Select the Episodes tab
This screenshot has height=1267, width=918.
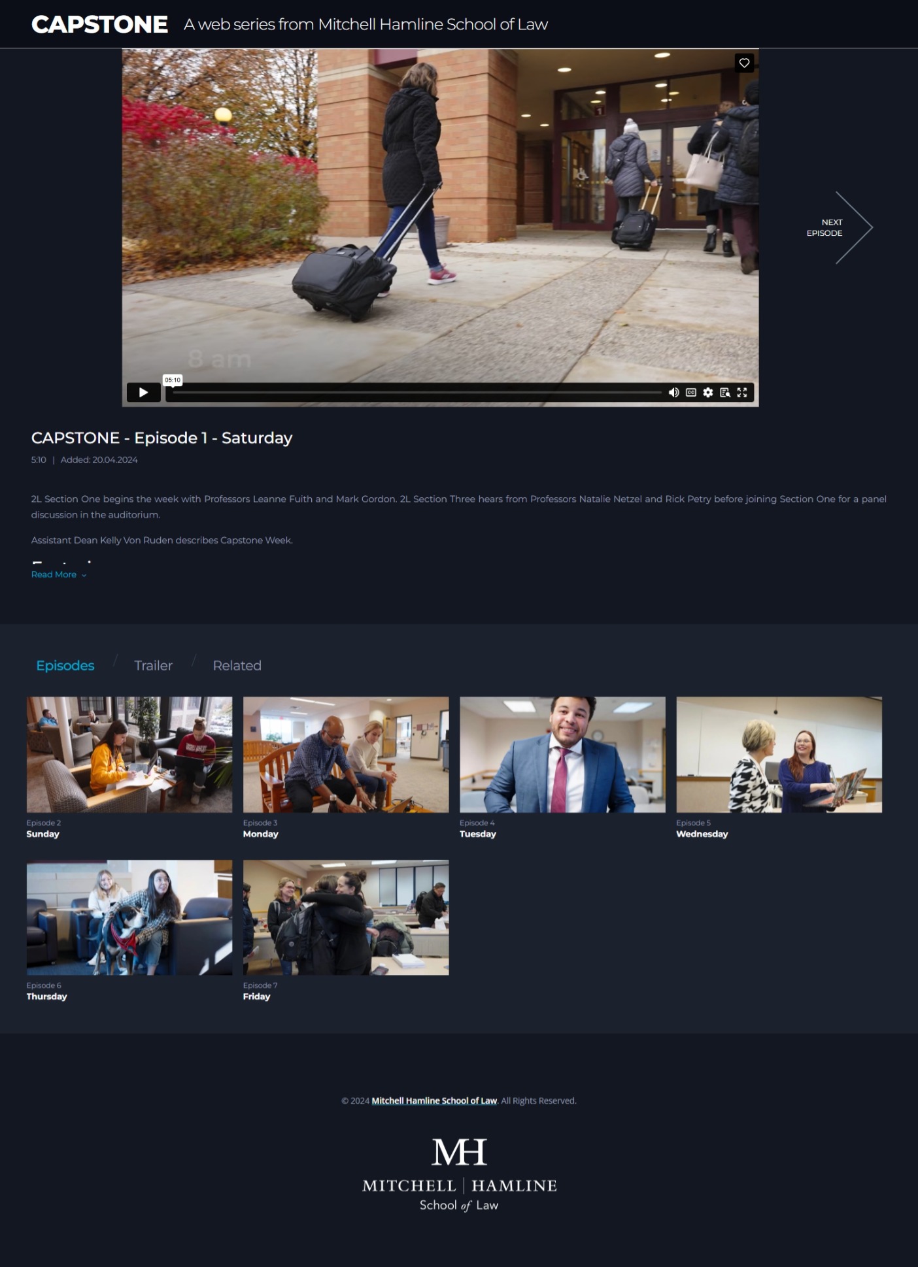coord(65,665)
